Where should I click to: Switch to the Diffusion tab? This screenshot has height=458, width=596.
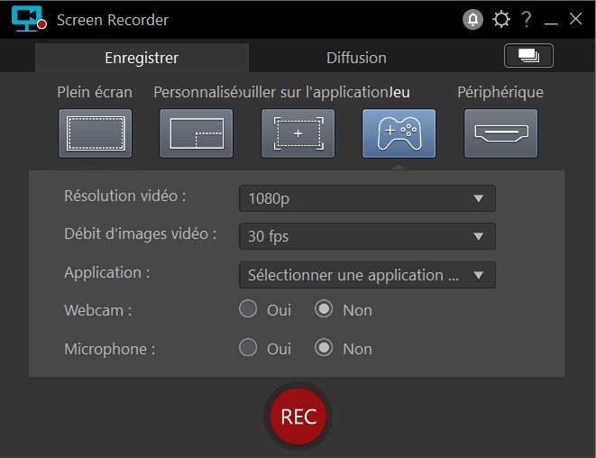tap(356, 58)
